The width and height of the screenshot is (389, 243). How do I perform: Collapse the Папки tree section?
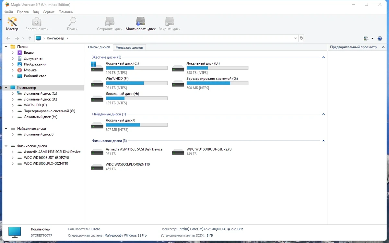(6, 47)
